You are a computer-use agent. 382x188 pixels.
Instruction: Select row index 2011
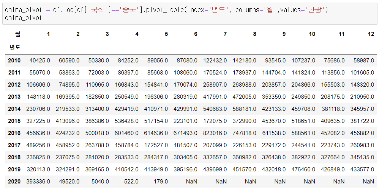tap(14, 73)
